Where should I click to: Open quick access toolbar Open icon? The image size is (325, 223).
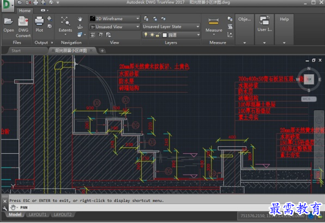[x=20, y=2]
